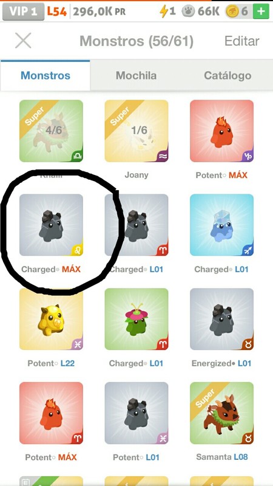
Task: Switch to the Mochila tab
Action: [136, 75]
